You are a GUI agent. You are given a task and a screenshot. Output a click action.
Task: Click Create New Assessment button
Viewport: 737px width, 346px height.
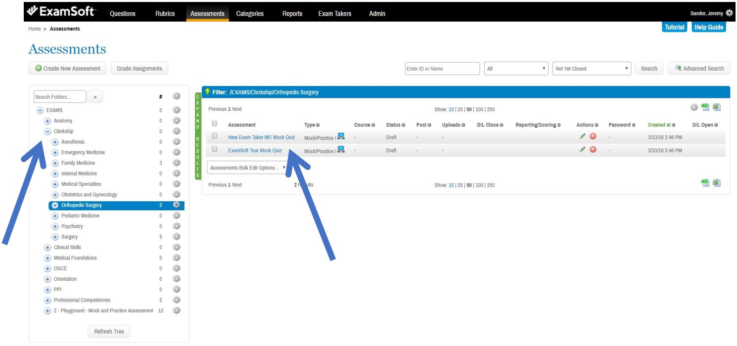pos(68,68)
